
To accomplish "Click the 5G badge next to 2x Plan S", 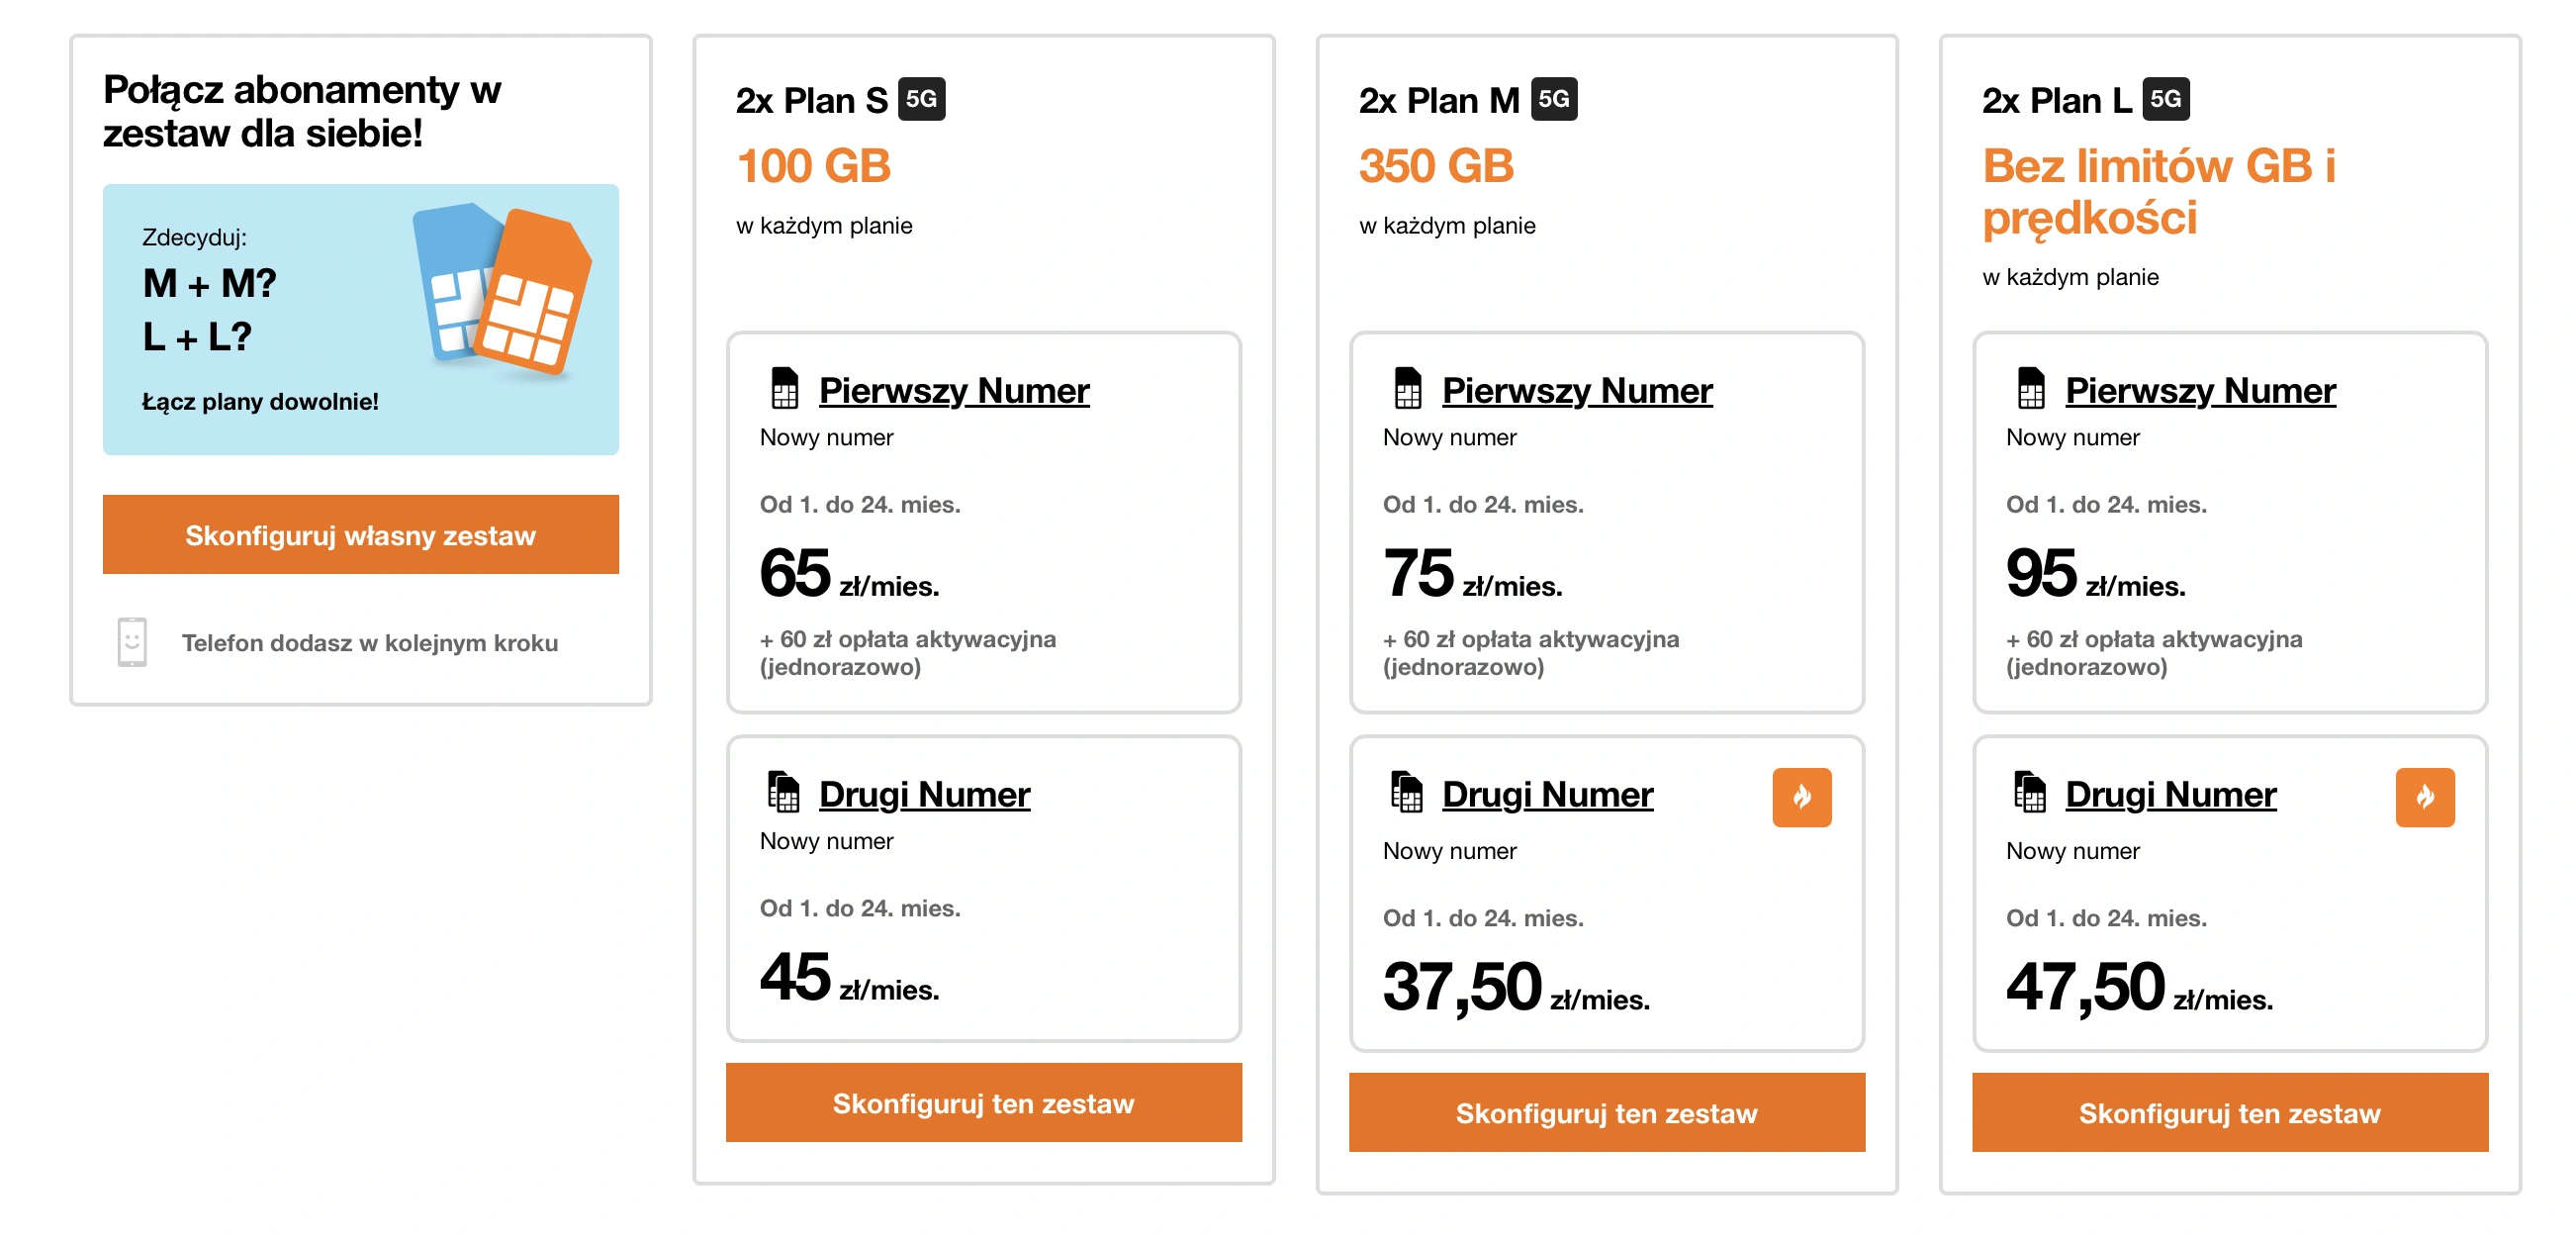I will (x=921, y=99).
